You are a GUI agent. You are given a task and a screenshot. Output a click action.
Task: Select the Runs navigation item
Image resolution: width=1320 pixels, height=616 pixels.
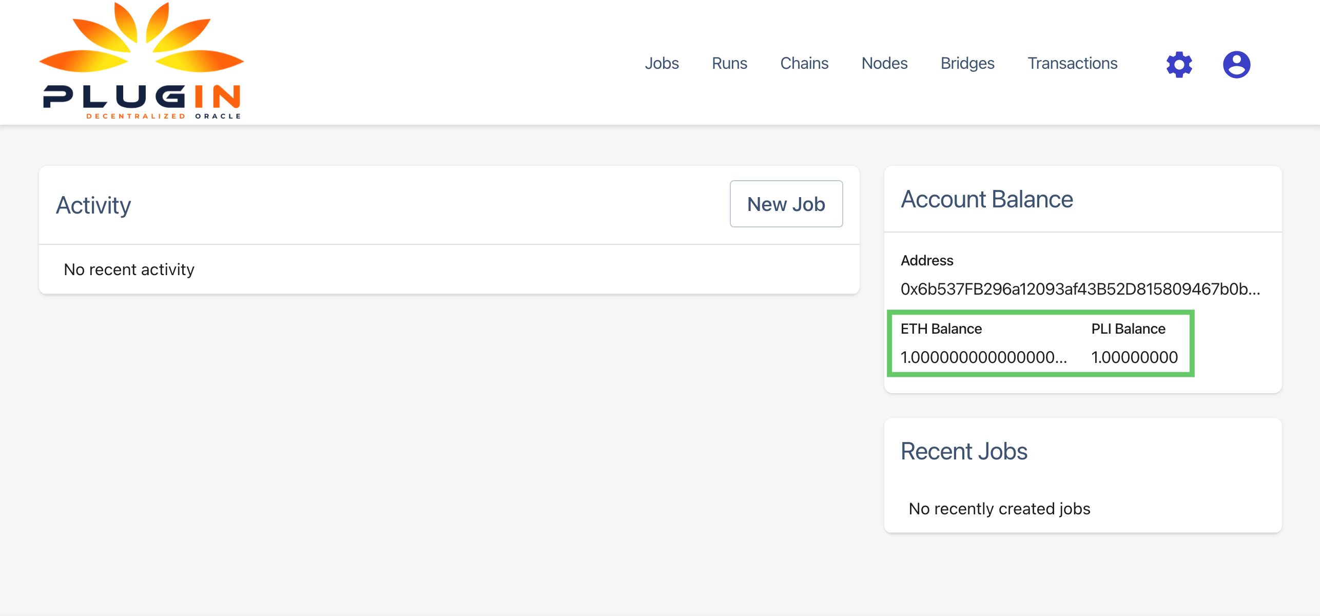[729, 64]
